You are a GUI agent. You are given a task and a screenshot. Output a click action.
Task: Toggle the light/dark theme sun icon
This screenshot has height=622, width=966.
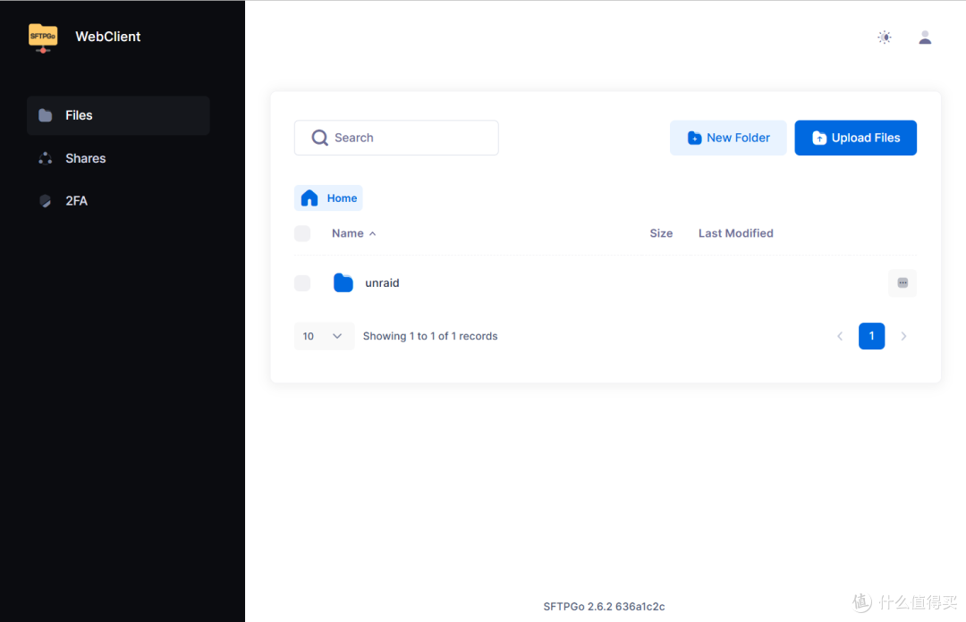click(x=884, y=38)
